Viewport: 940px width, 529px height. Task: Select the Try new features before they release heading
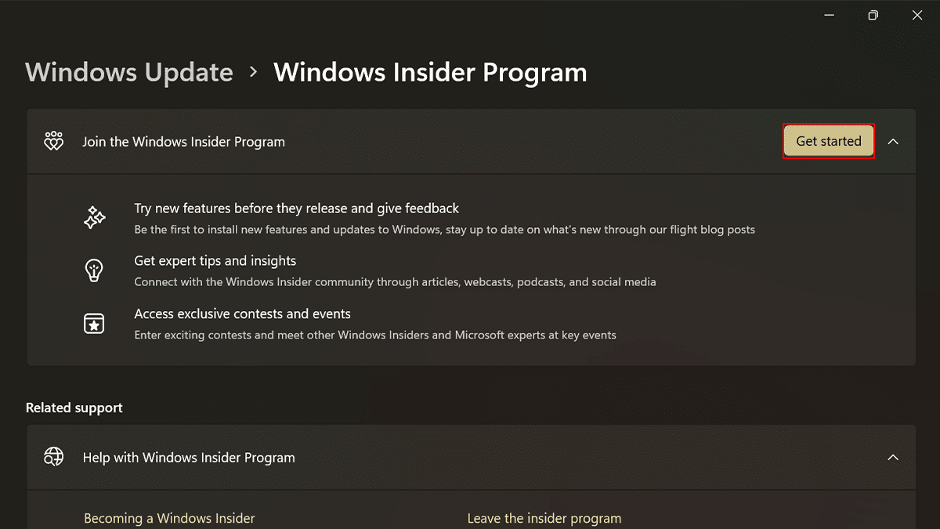click(x=296, y=208)
